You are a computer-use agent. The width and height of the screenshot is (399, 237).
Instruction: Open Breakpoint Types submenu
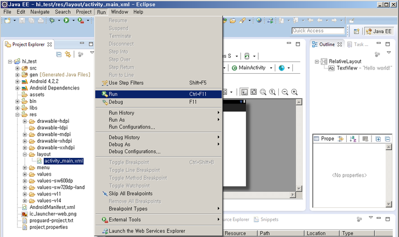click(159, 209)
